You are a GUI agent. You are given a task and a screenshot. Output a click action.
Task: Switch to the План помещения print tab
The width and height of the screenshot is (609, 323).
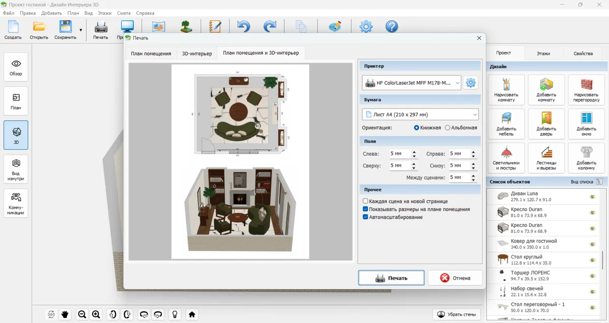tap(151, 54)
